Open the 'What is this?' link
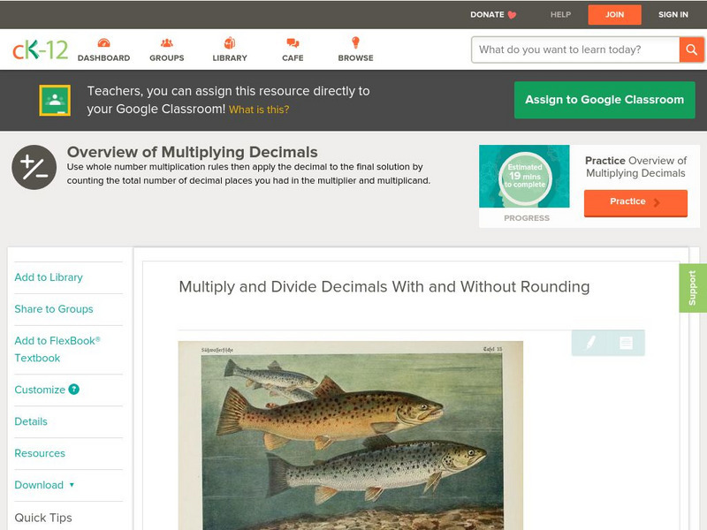Viewport: 707px width, 530px height. [259, 110]
